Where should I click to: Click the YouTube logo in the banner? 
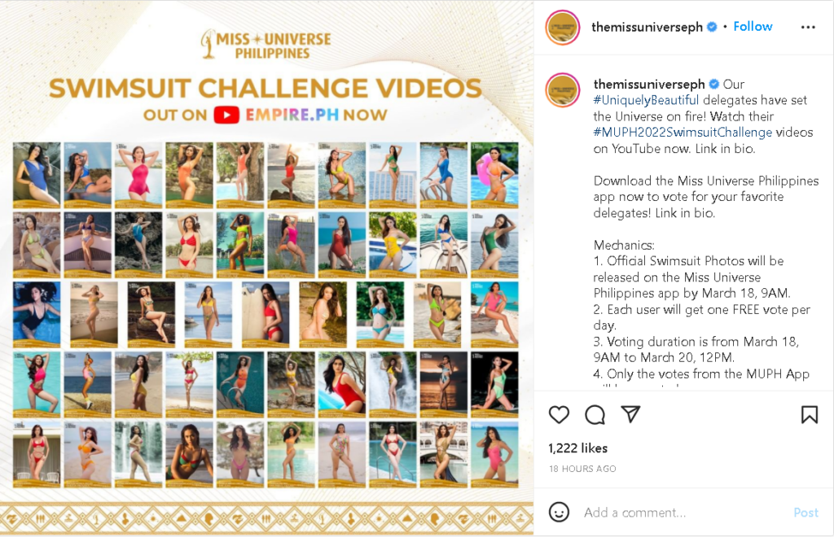(226, 115)
